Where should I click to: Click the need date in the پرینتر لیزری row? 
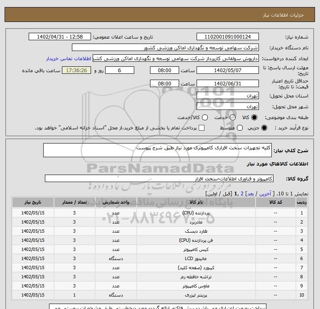click(33, 295)
